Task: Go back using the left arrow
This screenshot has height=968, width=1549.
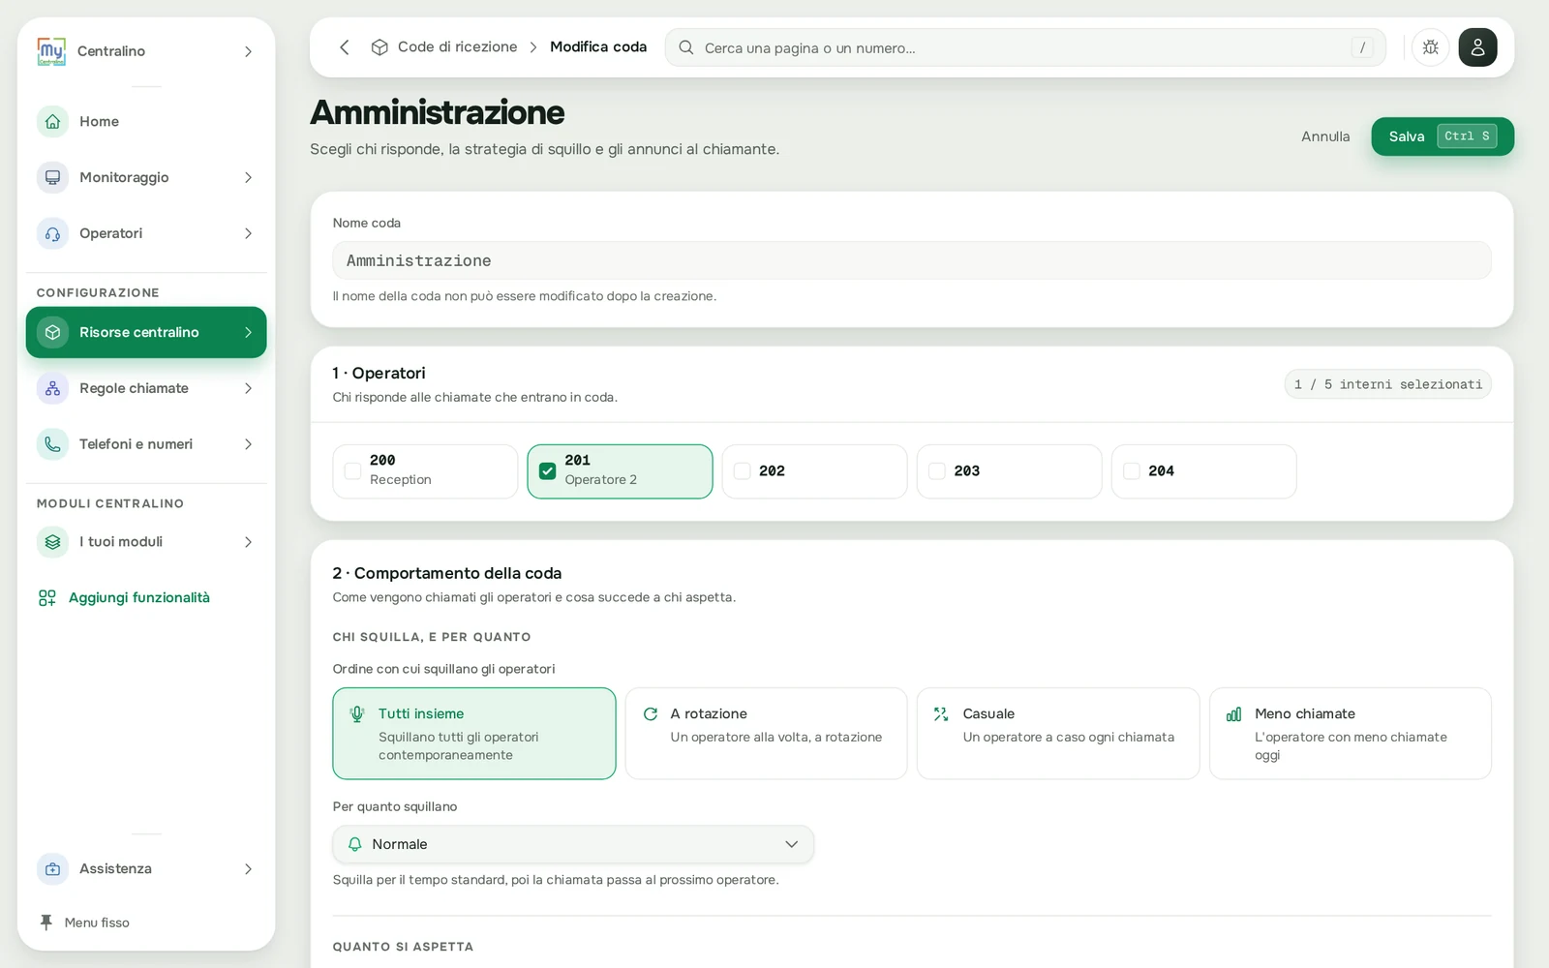Action: coord(344,47)
